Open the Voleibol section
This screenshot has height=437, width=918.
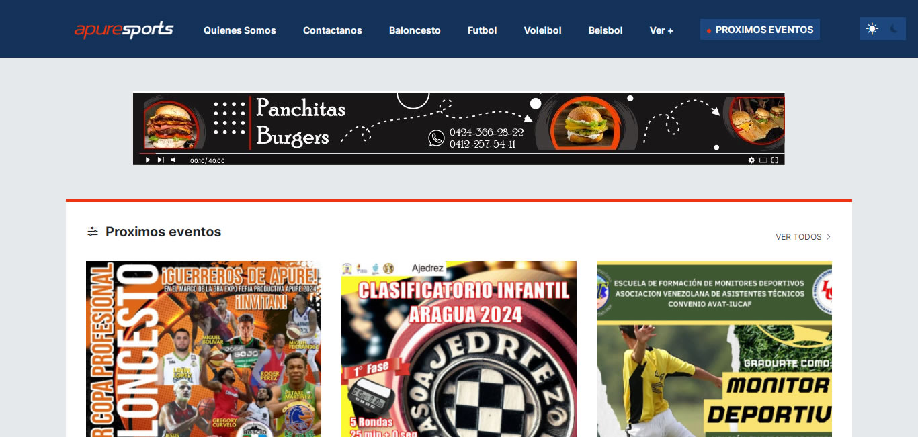tap(543, 30)
